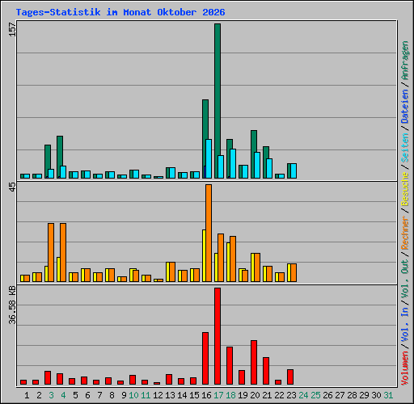This screenshot has width=414, height=404.
Task: Click green day 25 on the x-axis
Action: click(315, 395)
